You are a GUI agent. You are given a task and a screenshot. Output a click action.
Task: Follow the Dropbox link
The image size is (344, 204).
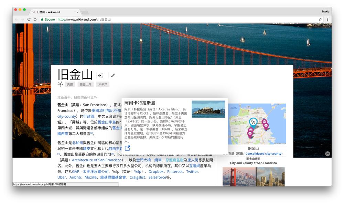tap(156, 172)
